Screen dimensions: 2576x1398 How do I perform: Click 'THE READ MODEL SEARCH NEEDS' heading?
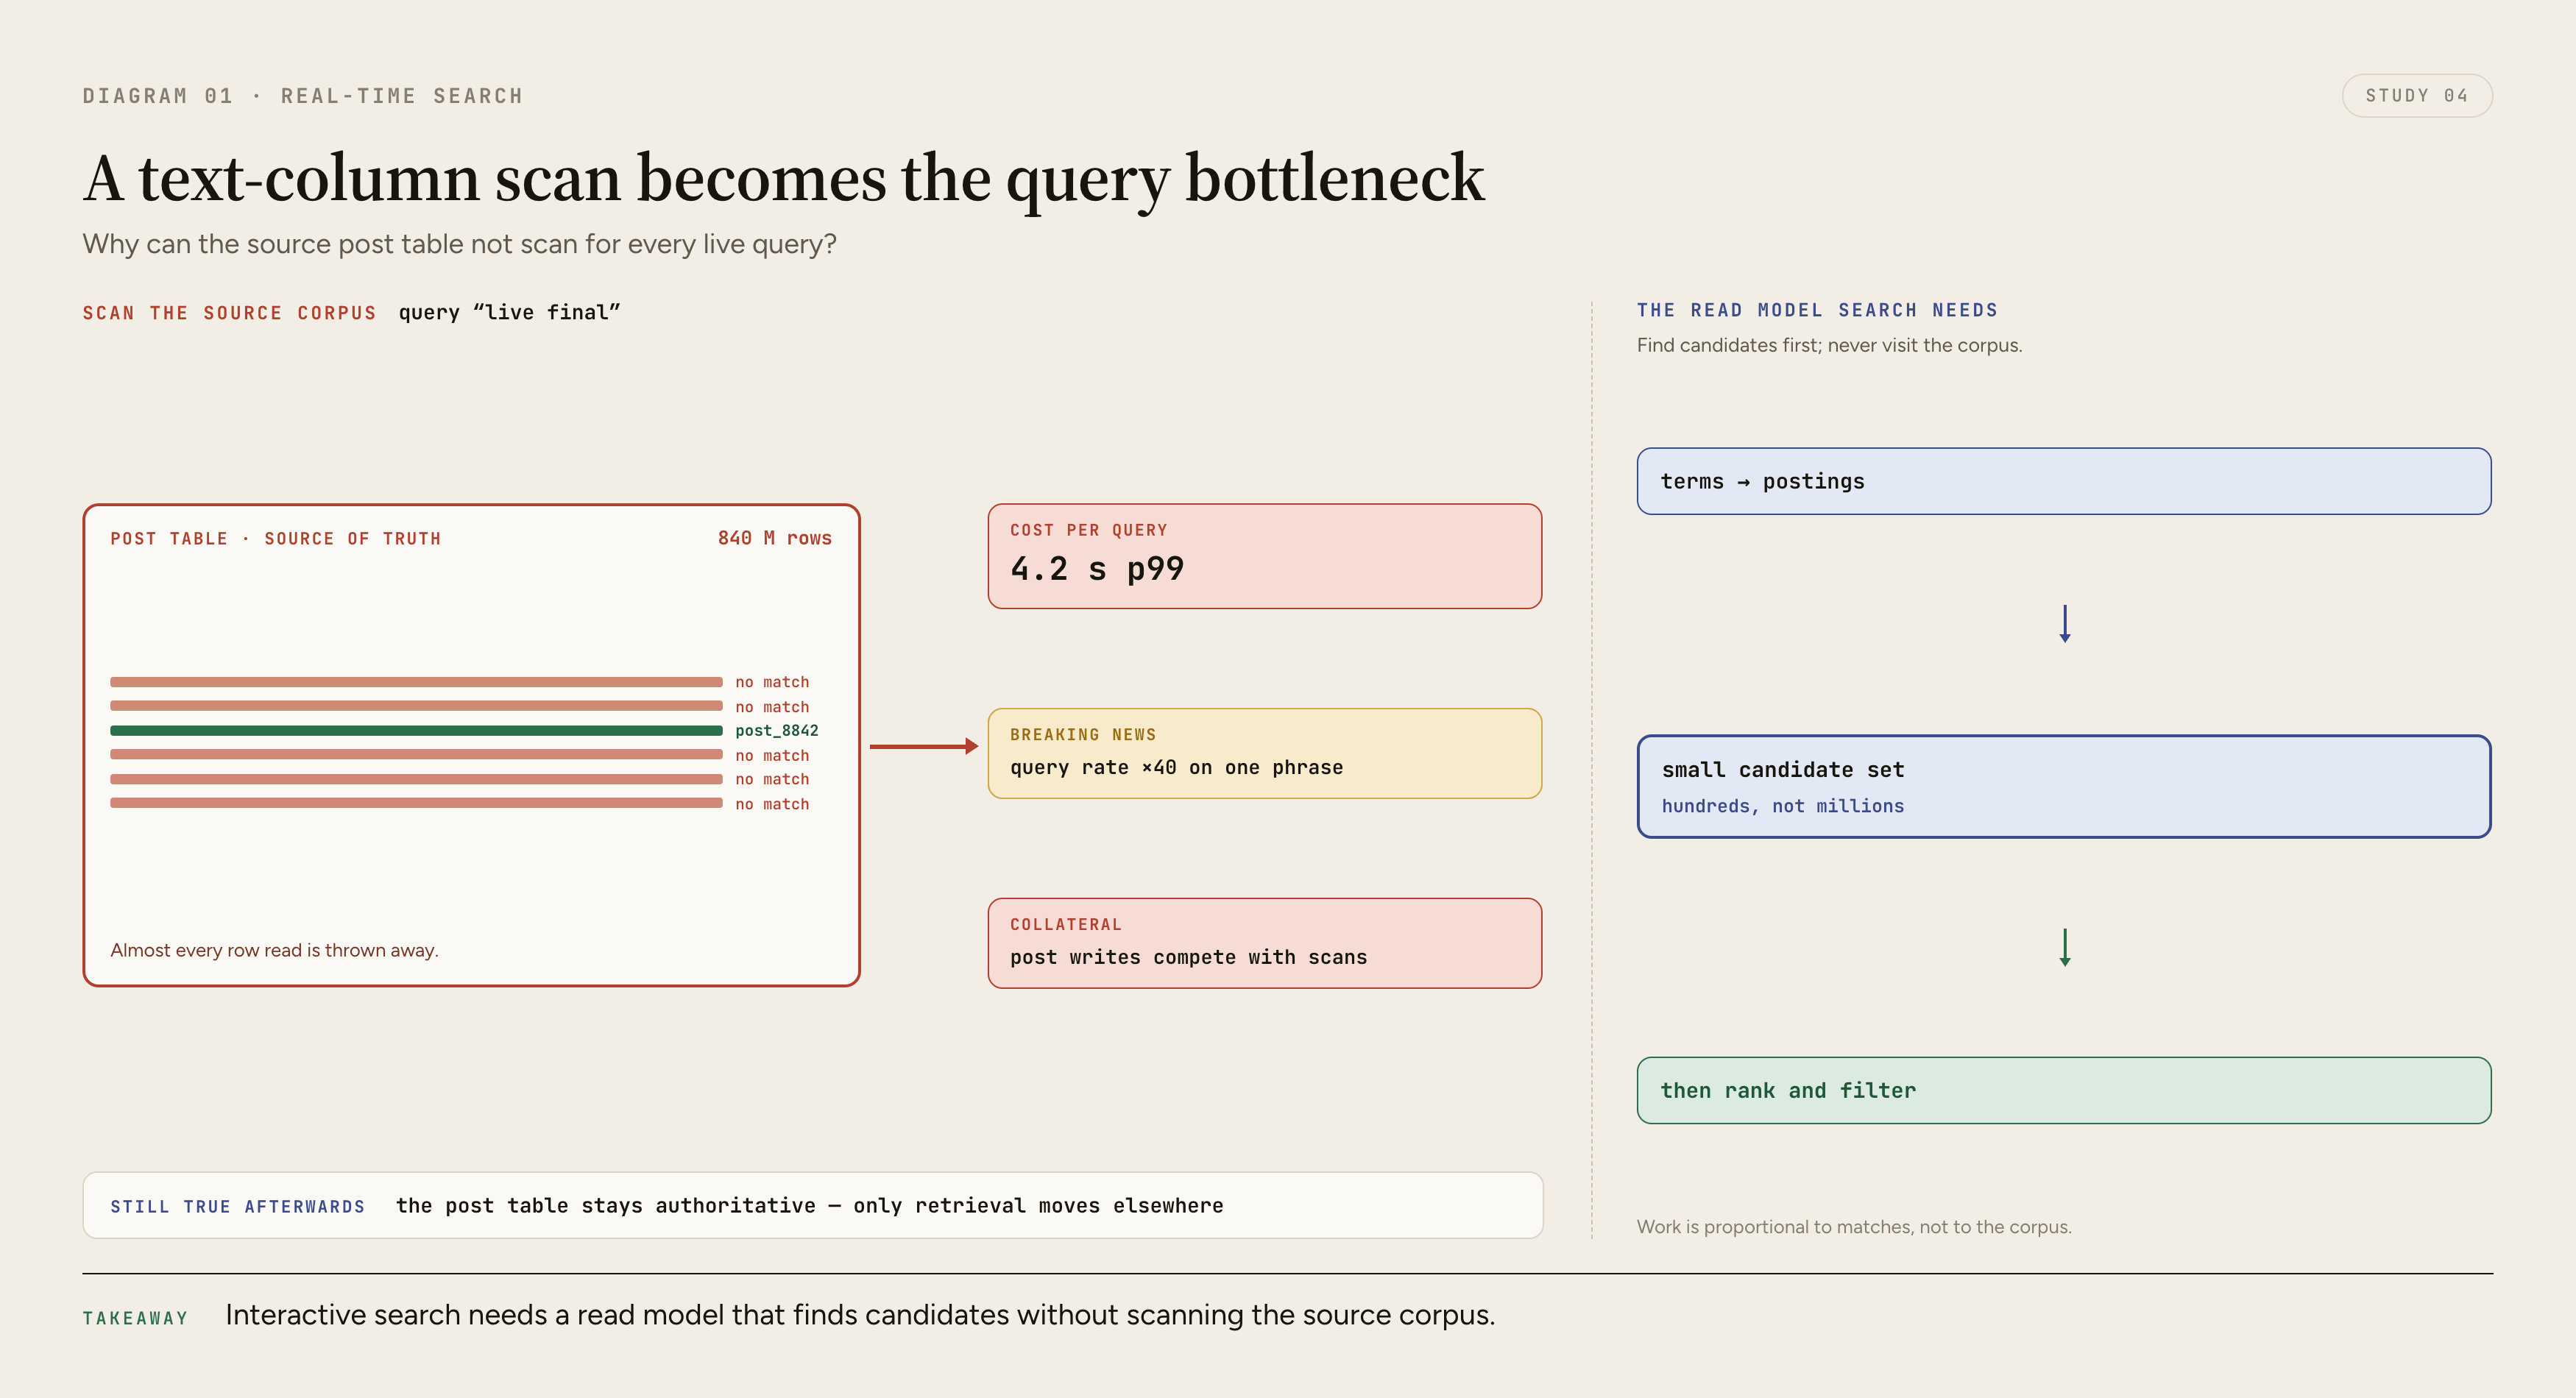point(1817,310)
